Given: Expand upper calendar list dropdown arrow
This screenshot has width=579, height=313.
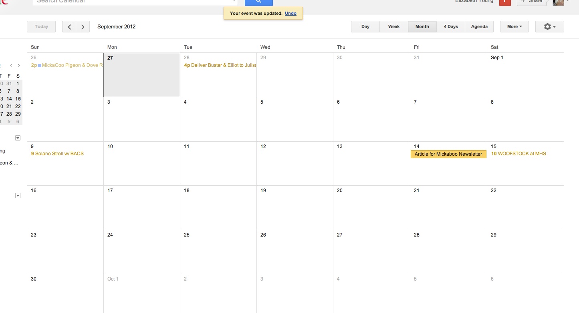Looking at the screenshot, I should pyautogui.click(x=18, y=138).
